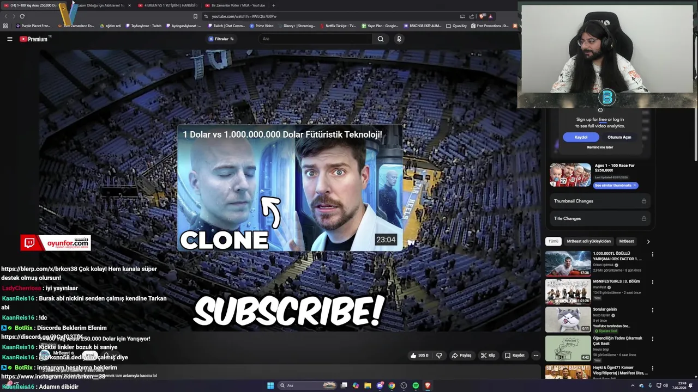Share the video using Paylaş
698x392 pixels.
(461, 356)
